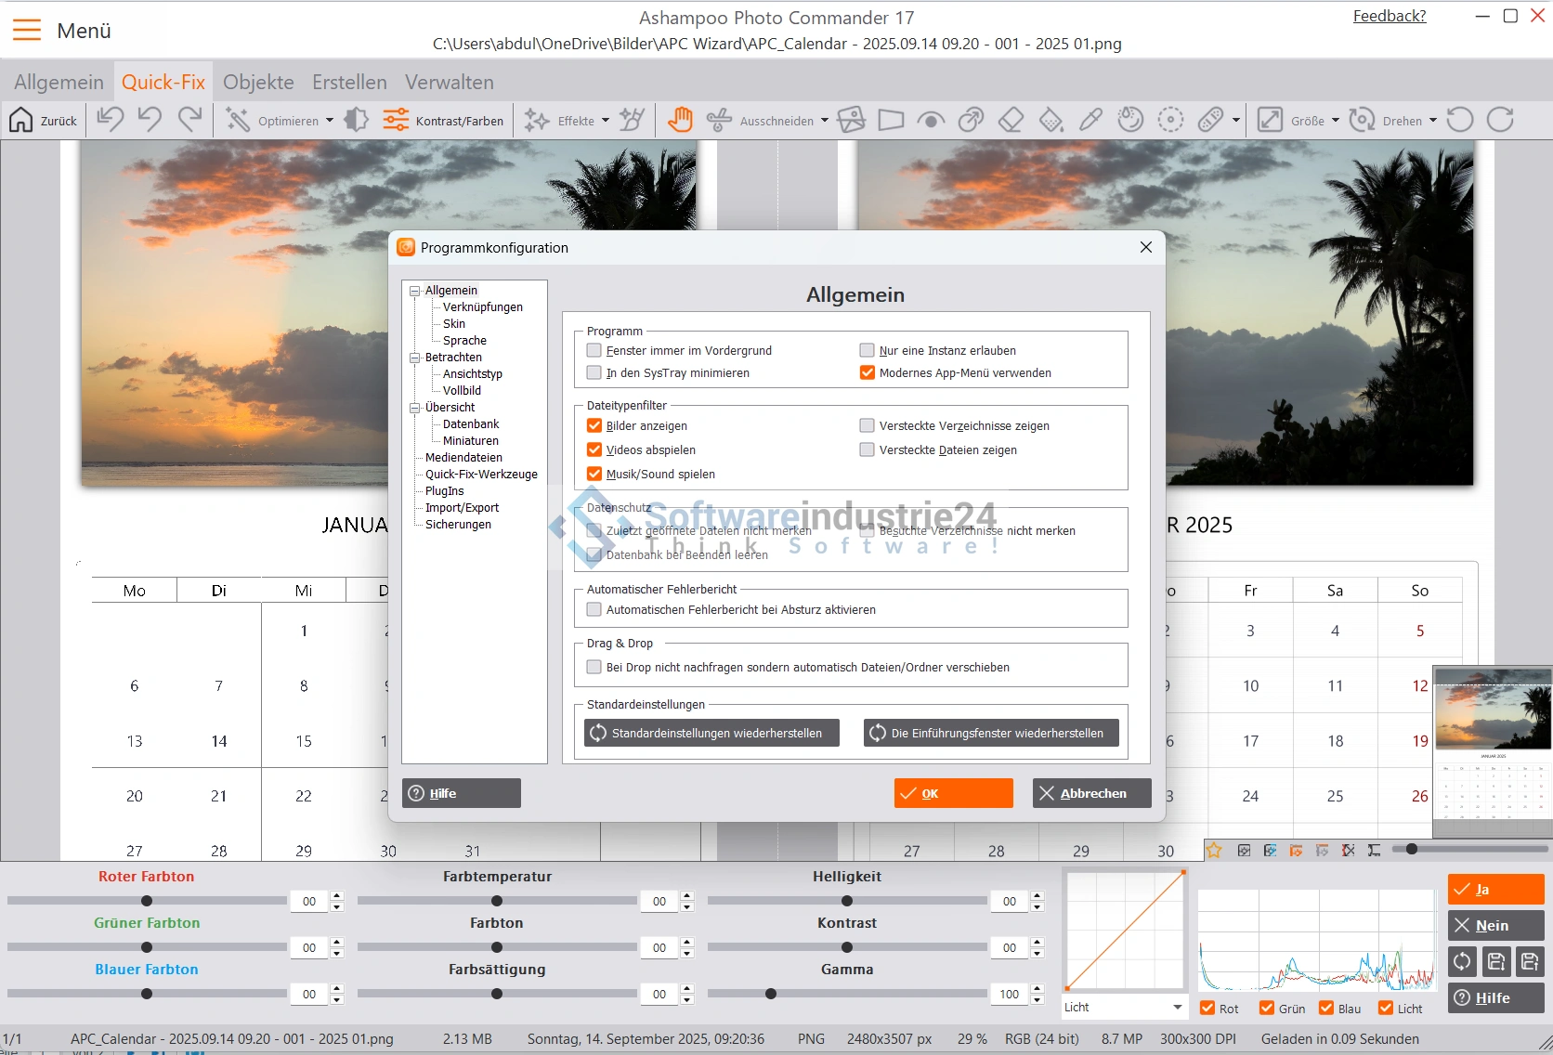Switch to the Objekte tab
Screen dimensions: 1553x1055
258,82
